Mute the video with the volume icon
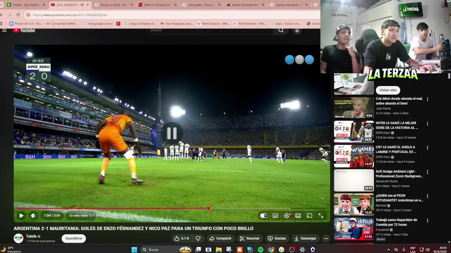Screen dimensions: 451x253 pos(33,215)
